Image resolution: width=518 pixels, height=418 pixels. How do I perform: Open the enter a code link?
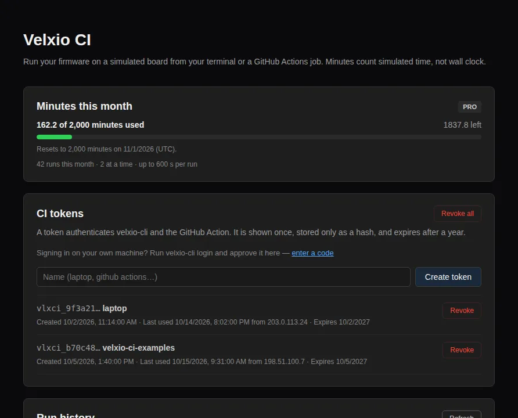[312, 253]
